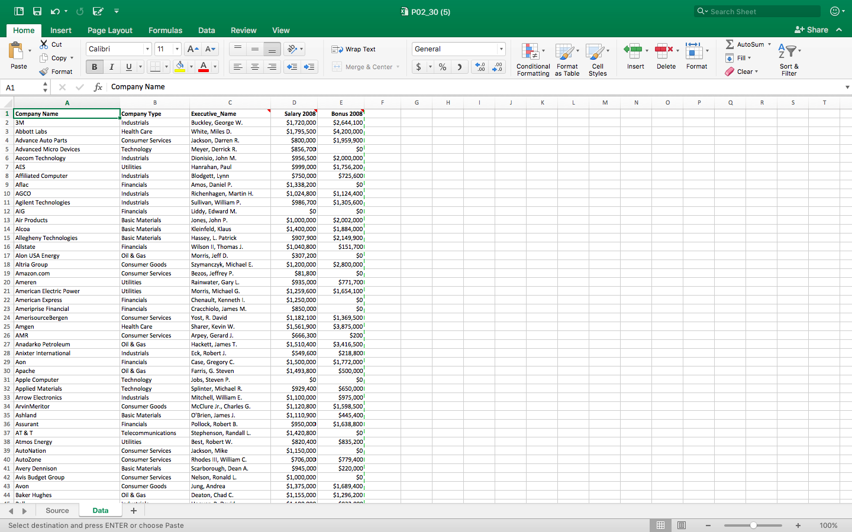Click the Orientation text angle icon
Viewport: 852px width, 532px height.
[x=292, y=49]
